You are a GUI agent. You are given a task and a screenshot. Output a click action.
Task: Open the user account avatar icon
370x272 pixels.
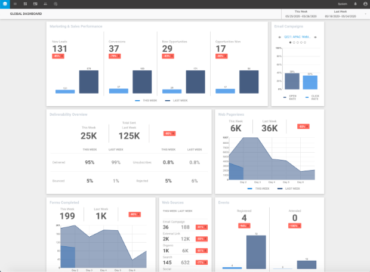click(x=365, y=4)
